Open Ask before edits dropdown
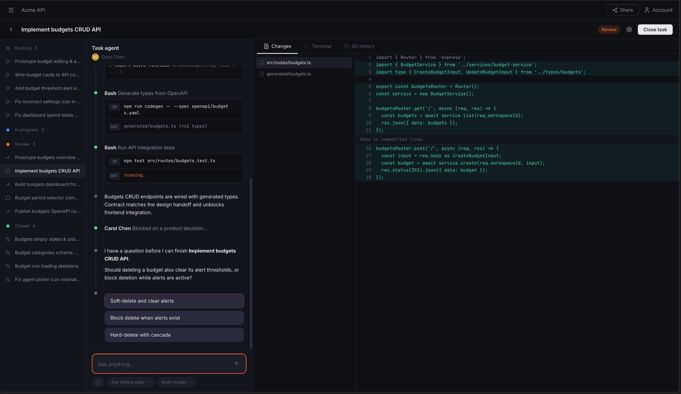The height and width of the screenshot is (394, 681). point(130,382)
